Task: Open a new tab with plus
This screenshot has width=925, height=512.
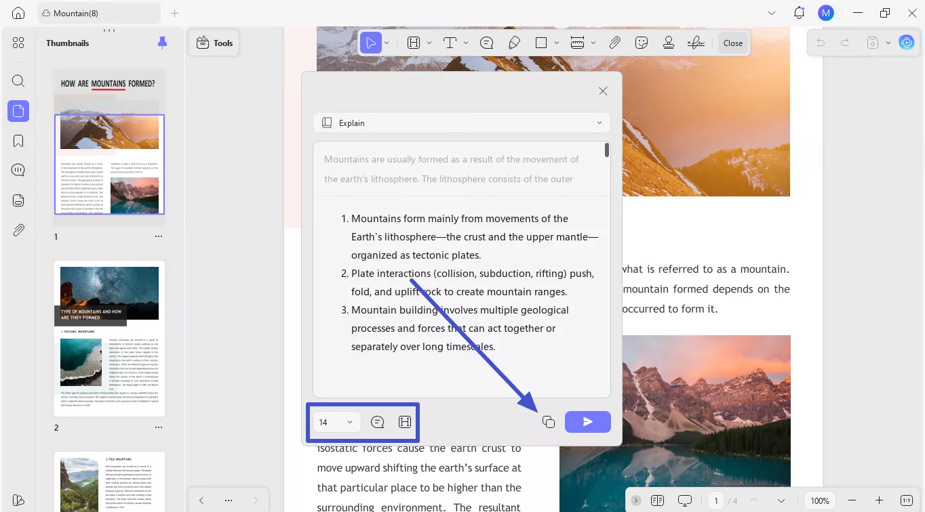Action: (x=174, y=13)
